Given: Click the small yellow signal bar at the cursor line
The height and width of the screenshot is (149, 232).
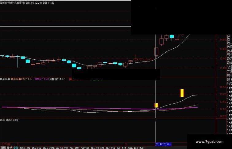Looking at the screenshot, I should click(157, 105).
